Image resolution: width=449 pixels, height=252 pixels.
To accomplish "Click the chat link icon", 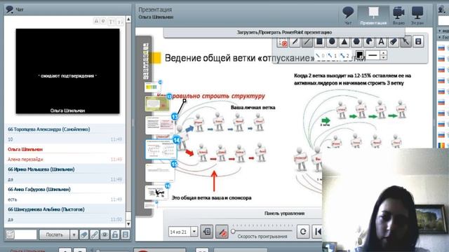I will pyautogui.click(x=95, y=234).
